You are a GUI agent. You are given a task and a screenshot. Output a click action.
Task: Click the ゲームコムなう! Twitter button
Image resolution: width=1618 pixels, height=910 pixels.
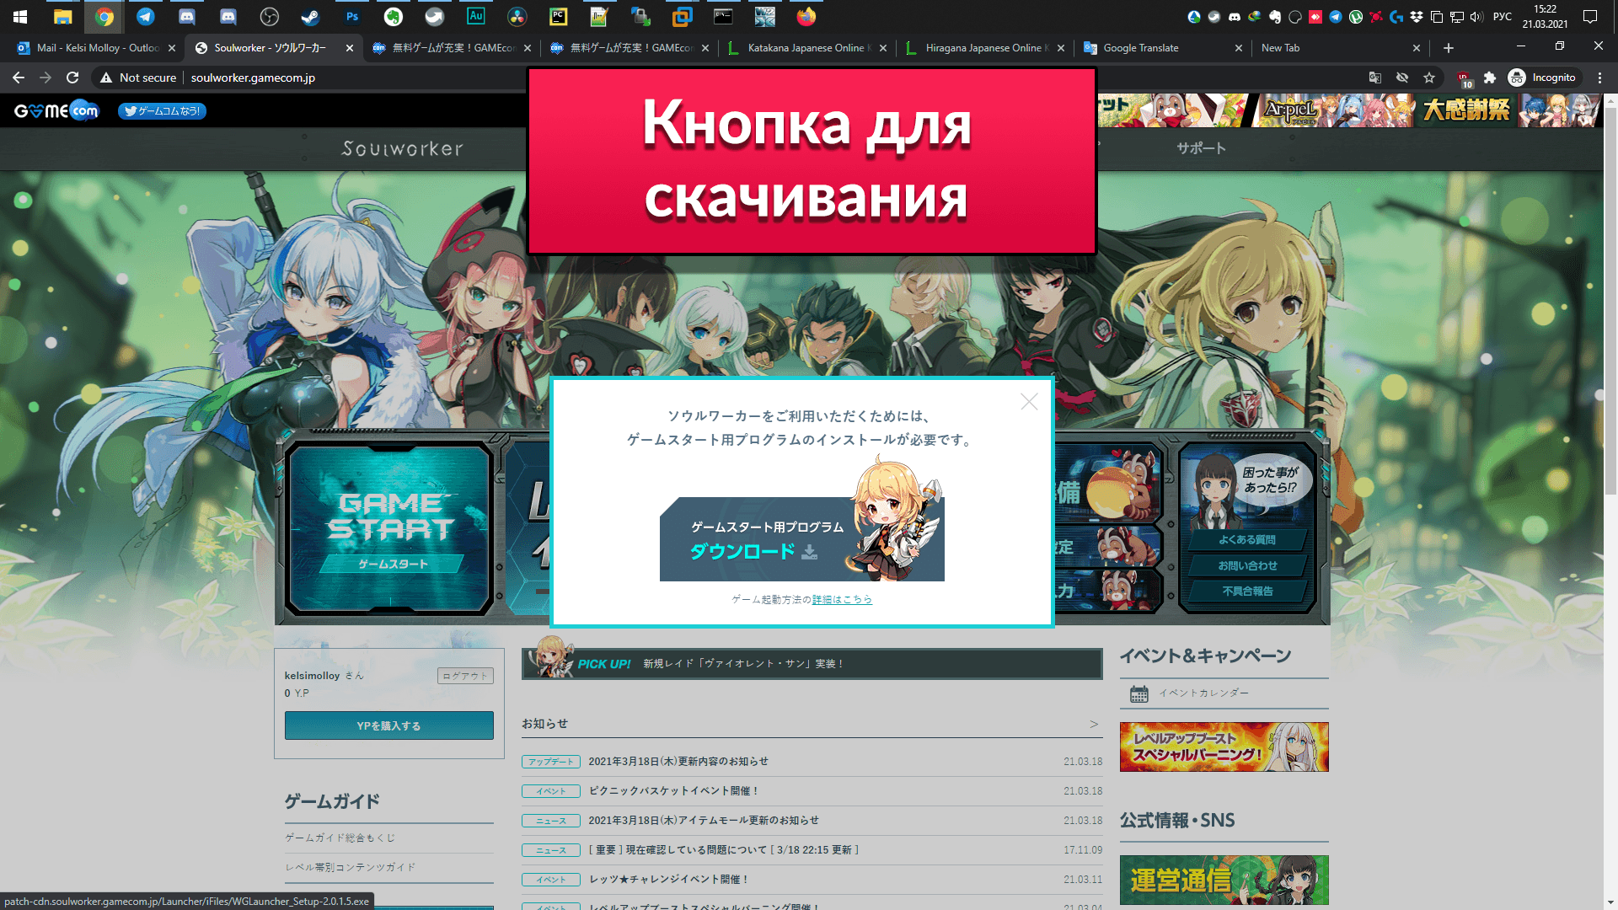pyautogui.click(x=162, y=111)
